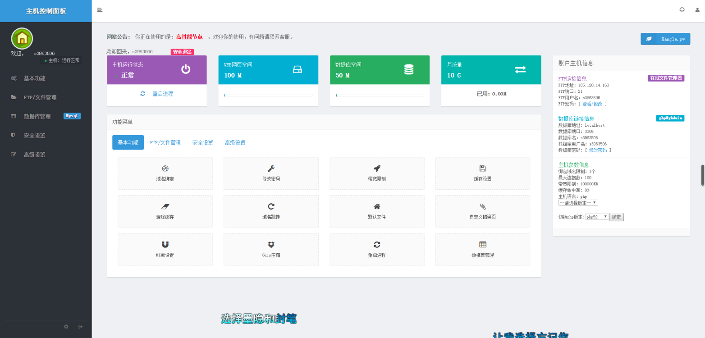Open the 带宽限制 rocket tile
Image resolution: width=705 pixels, height=338 pixels.
[x=377, y=174]
